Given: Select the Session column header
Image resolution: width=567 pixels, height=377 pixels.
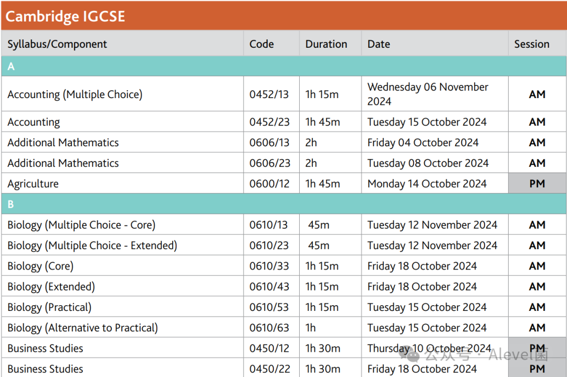Looking at the screenshot, I should pos(532,44).
